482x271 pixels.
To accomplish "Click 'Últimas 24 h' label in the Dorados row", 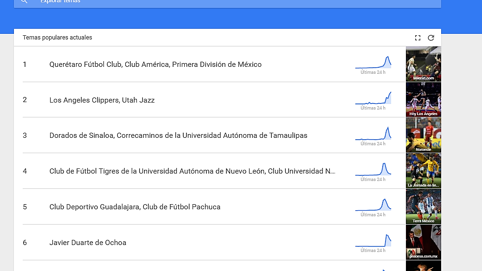I will point(373,144).
